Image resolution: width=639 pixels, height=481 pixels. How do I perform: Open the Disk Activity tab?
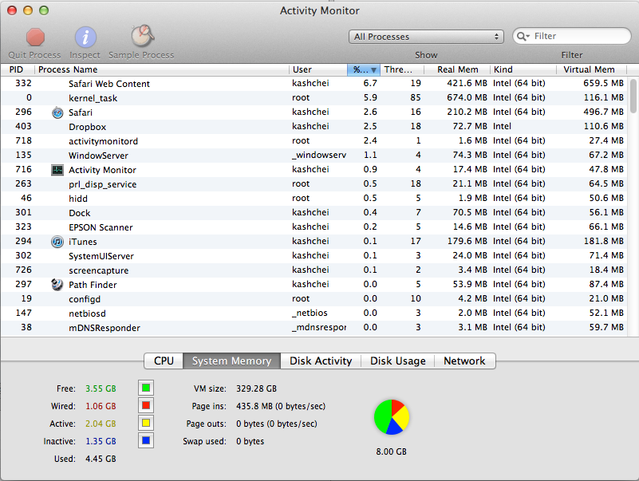click(321, 361)
